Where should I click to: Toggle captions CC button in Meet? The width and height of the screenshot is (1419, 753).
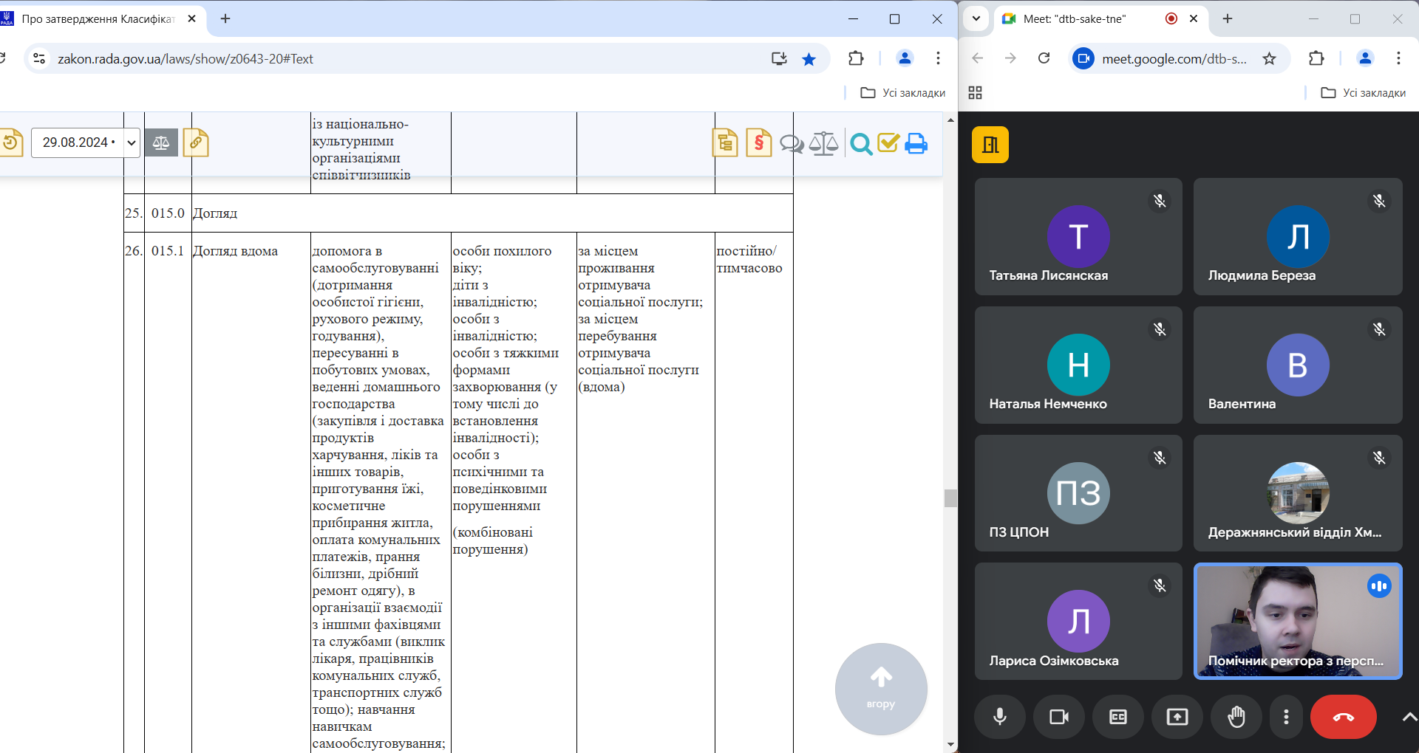1118,717
